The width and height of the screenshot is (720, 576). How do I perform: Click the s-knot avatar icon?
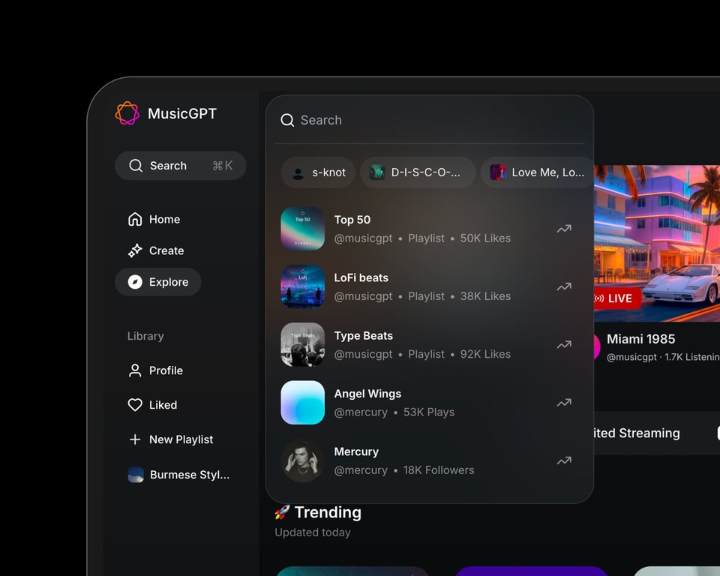298,172
